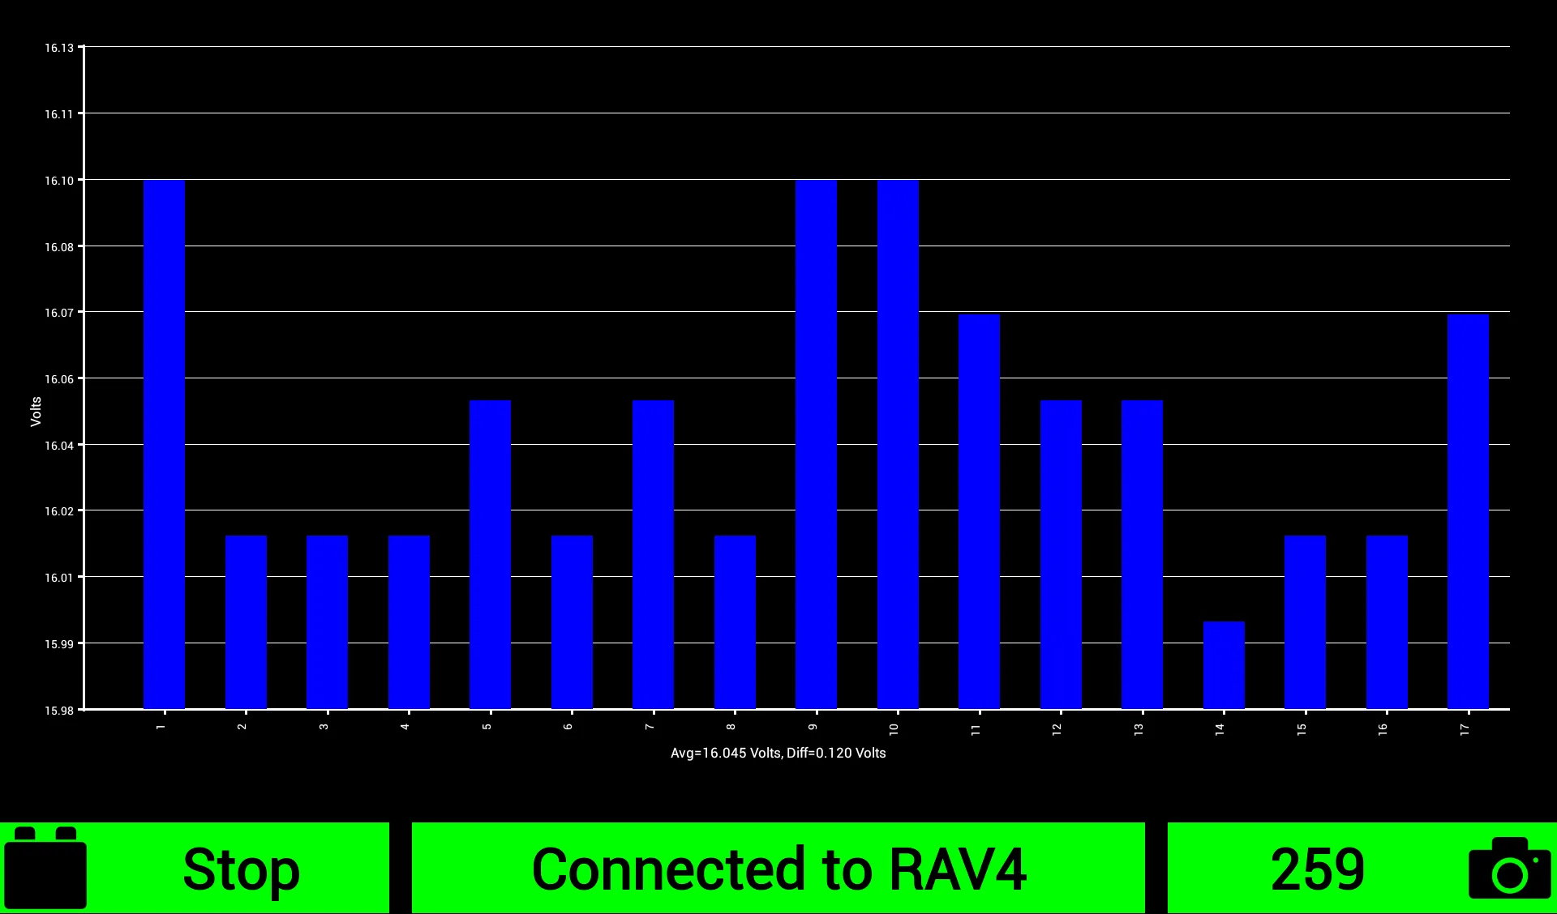Screen dimensions: 1557x914
Task: Click the Diff=0.120 Volts label text
Action: click(x=838, y=753)
